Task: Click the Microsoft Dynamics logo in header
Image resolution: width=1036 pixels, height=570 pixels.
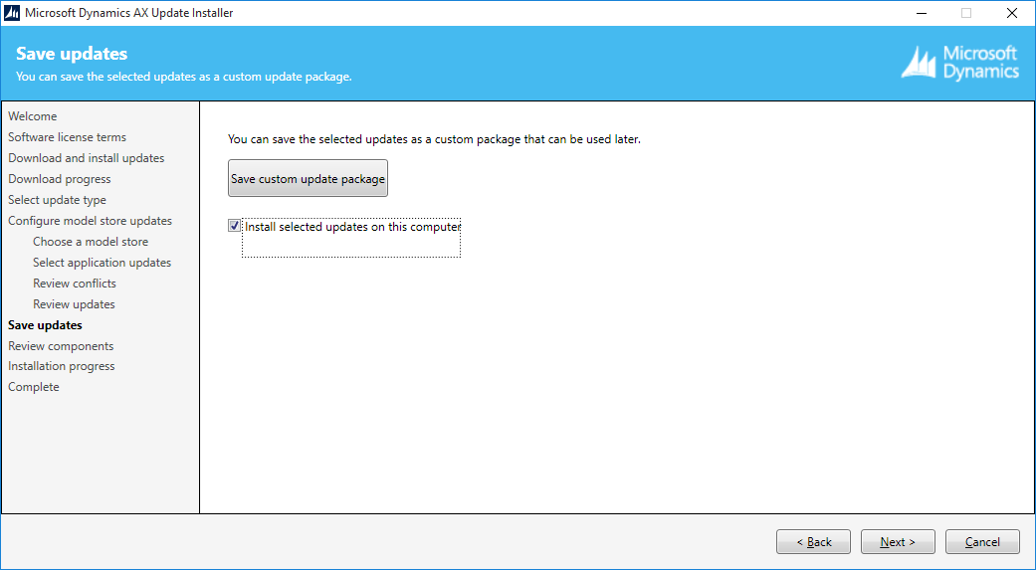Action: pos(960,63)
